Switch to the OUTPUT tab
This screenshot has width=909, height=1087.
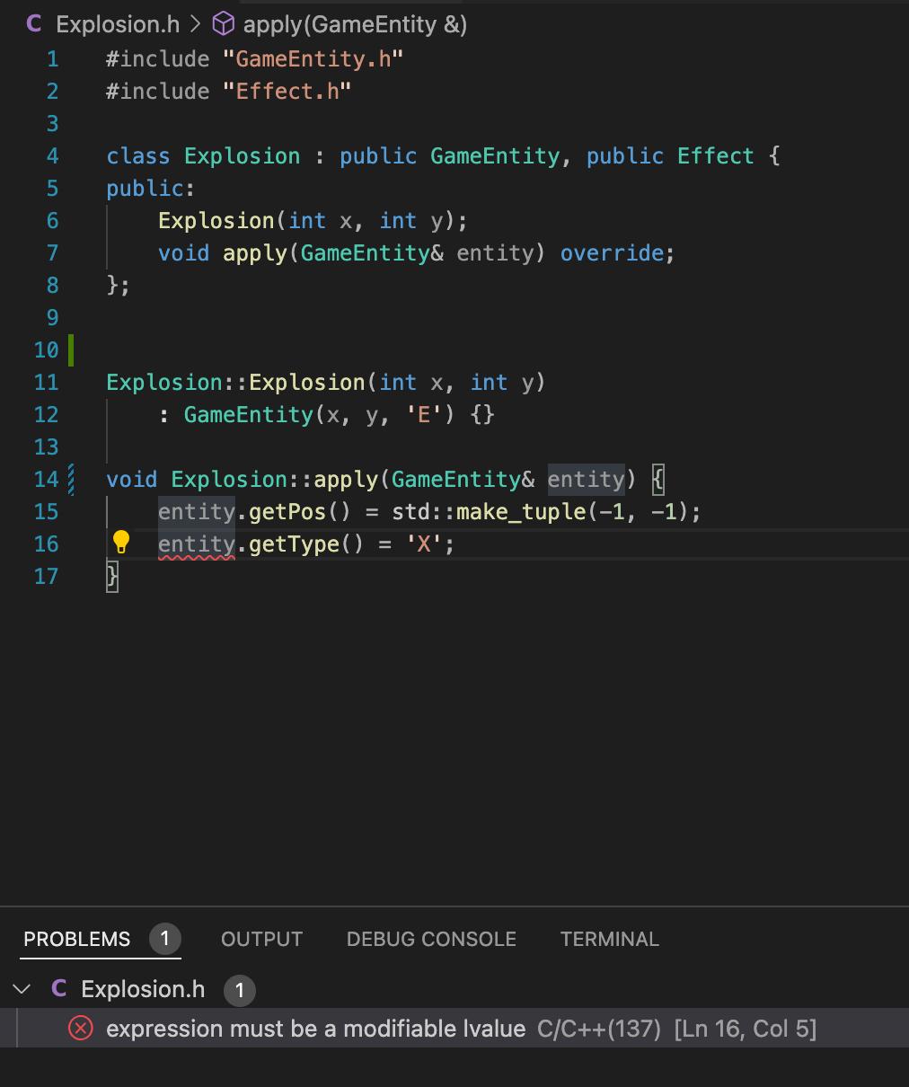point(261,939)
